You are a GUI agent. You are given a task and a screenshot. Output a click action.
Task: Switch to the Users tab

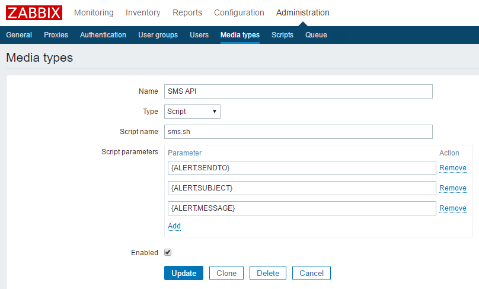coord(199,35)
